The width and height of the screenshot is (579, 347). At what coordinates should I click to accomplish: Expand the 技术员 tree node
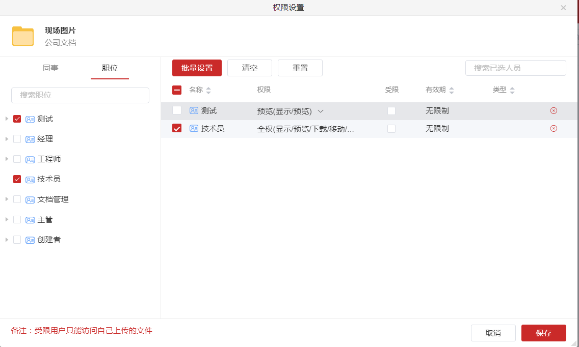tap(6, 179)
